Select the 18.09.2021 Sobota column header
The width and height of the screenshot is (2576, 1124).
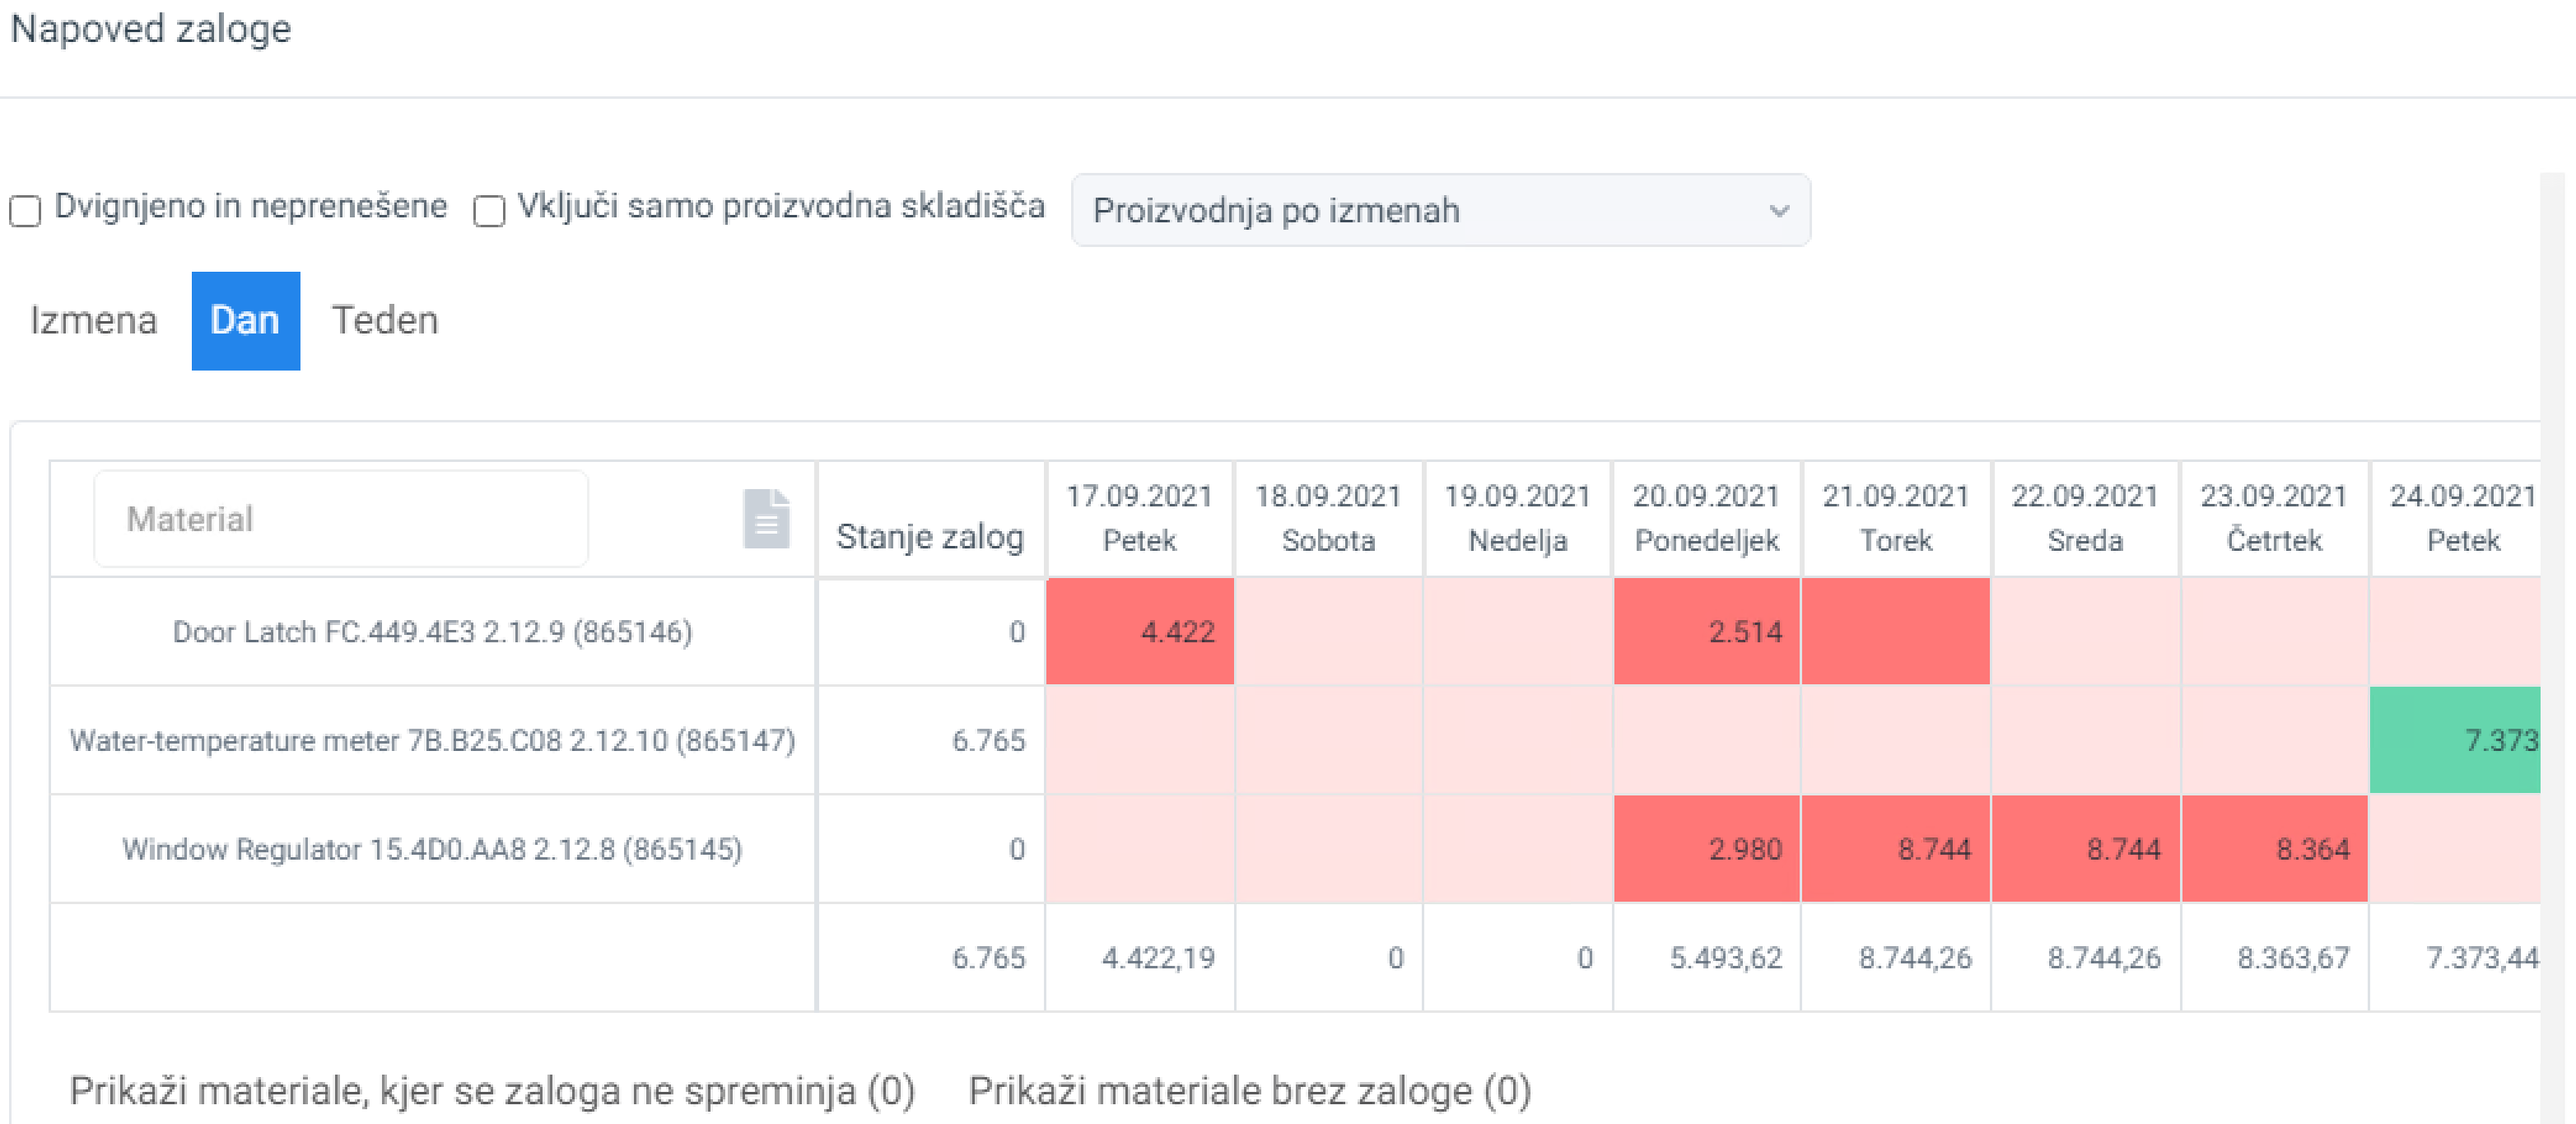[1328, 518]
